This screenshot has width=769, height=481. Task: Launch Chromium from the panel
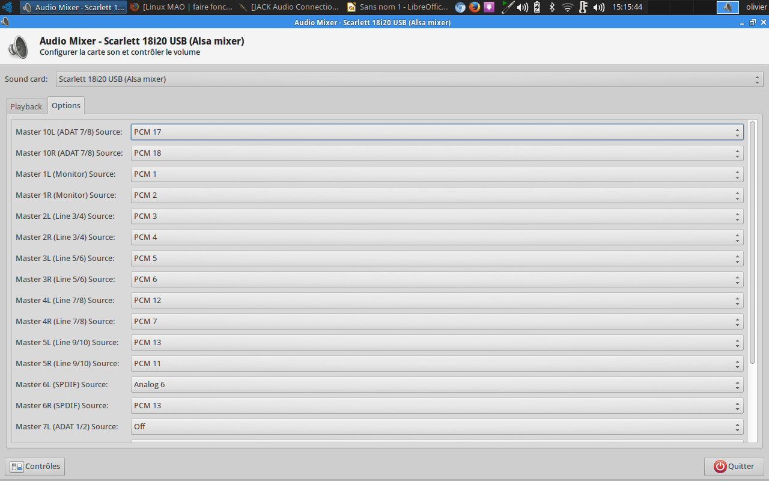coord(460,7)
